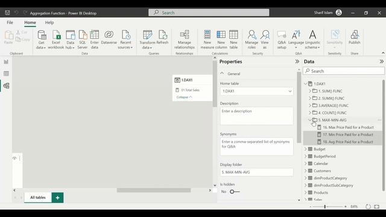Image resolution: width=386 pixels, height=217 pixels.
Task: Toggle the Is hidden switch
Action: tap(235, 192)
